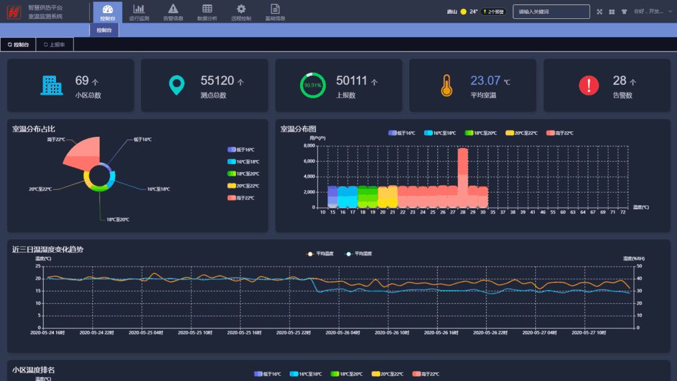Click the shirt theme icon
This screenshot has width=677, height=381.
[x=624, y=11]
